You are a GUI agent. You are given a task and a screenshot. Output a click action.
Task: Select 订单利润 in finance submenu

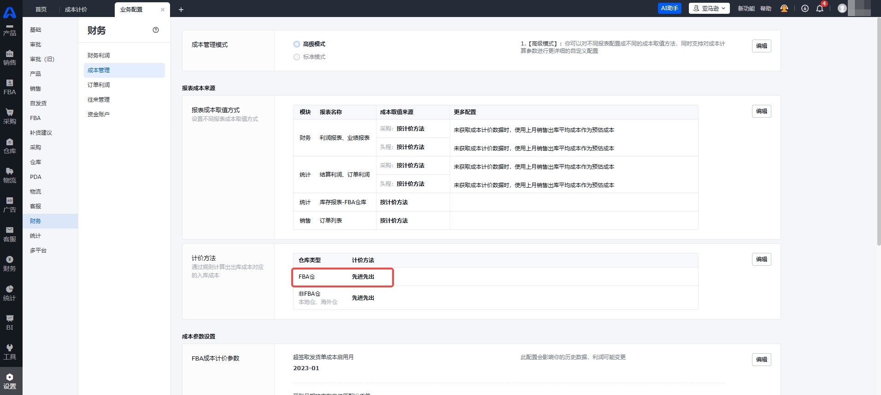[99, 85]
